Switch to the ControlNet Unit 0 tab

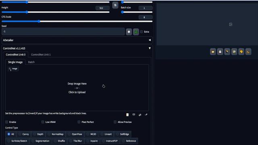(x=16, y=55)
